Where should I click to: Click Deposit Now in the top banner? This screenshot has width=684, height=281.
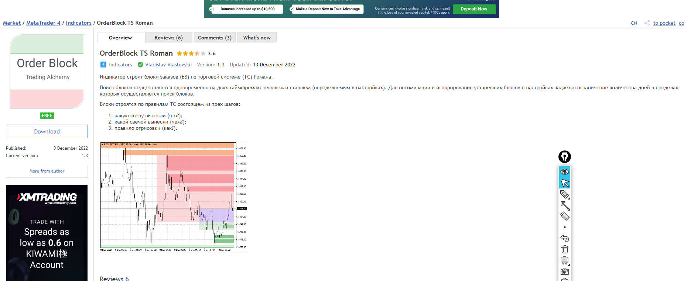[474, 9]
